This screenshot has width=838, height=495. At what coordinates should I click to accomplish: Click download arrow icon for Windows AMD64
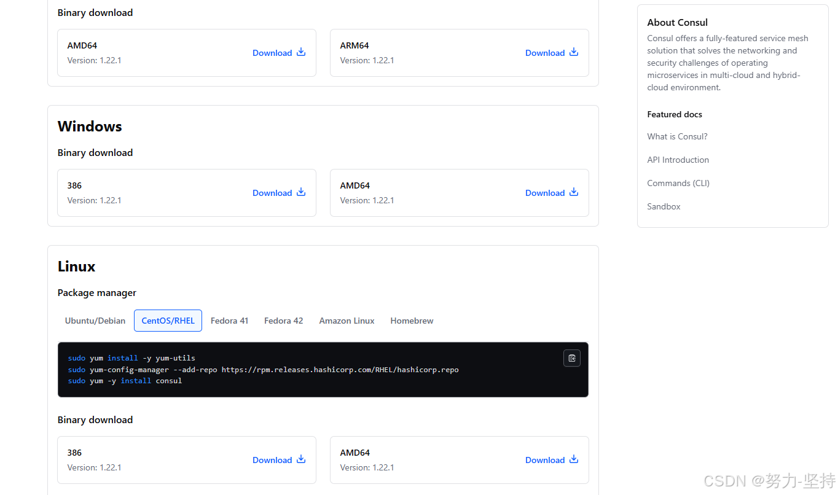574,192
